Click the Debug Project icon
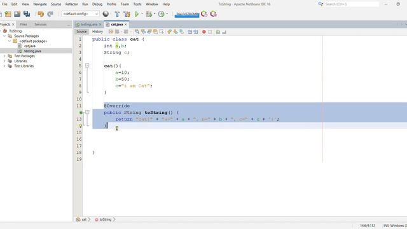Viewport: 407px width, 229px height. click(149, 14)
